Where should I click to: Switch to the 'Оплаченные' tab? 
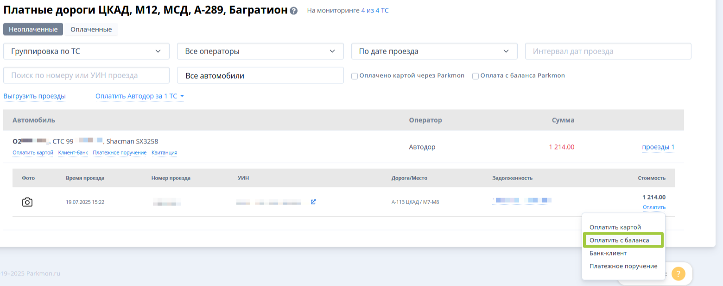(x=91, y=30)
